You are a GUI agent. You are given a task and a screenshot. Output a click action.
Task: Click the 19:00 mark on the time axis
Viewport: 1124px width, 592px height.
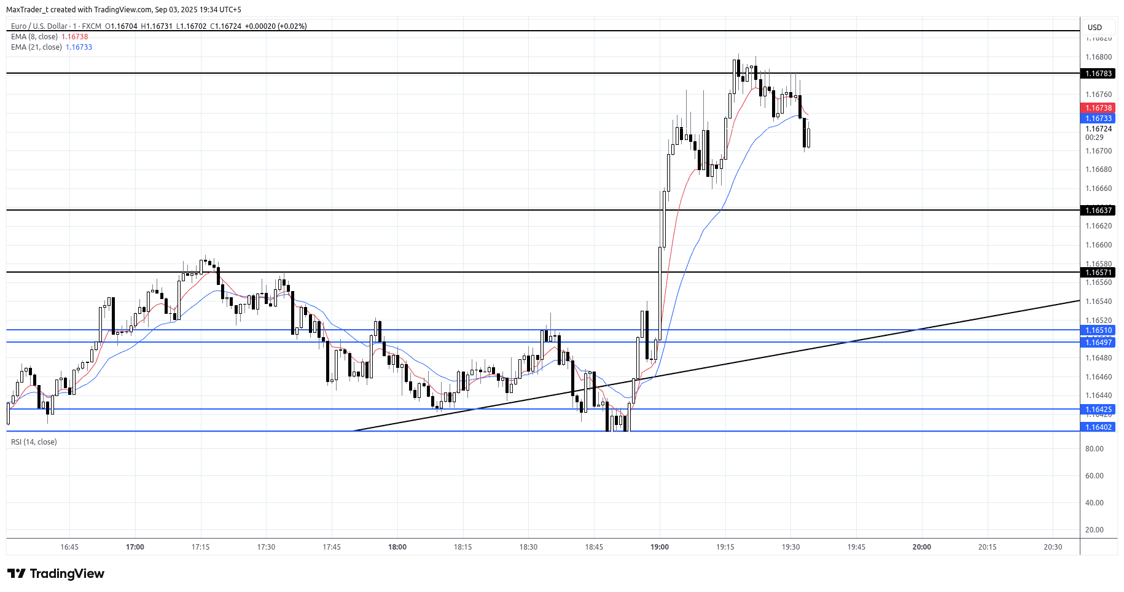click(x=660, y=547)
